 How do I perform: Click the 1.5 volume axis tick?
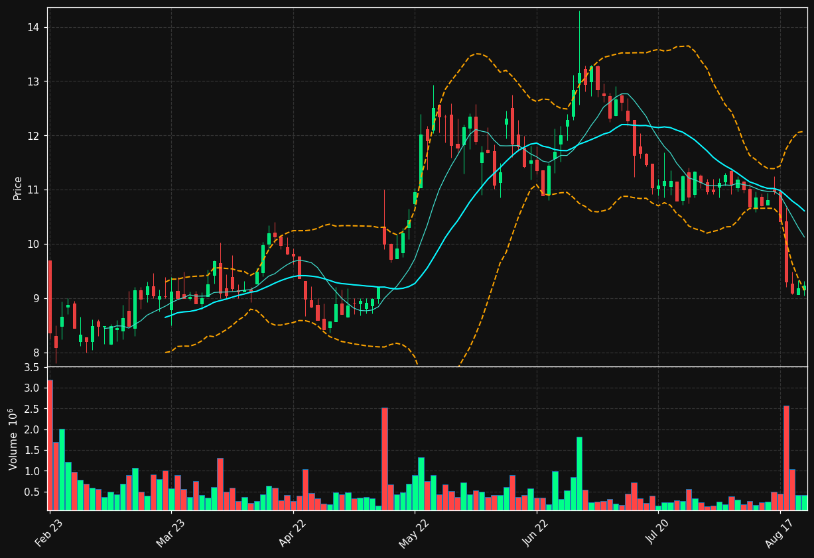(x=33, y=450)
